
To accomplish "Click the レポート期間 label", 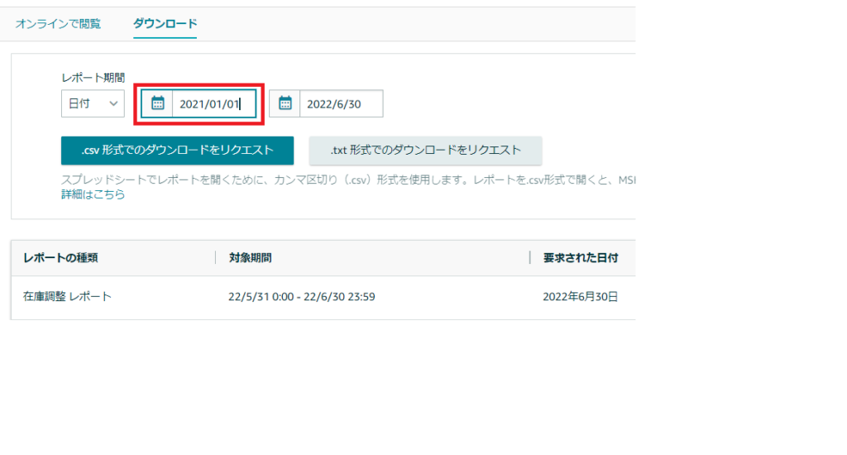I will click(93, 77).
